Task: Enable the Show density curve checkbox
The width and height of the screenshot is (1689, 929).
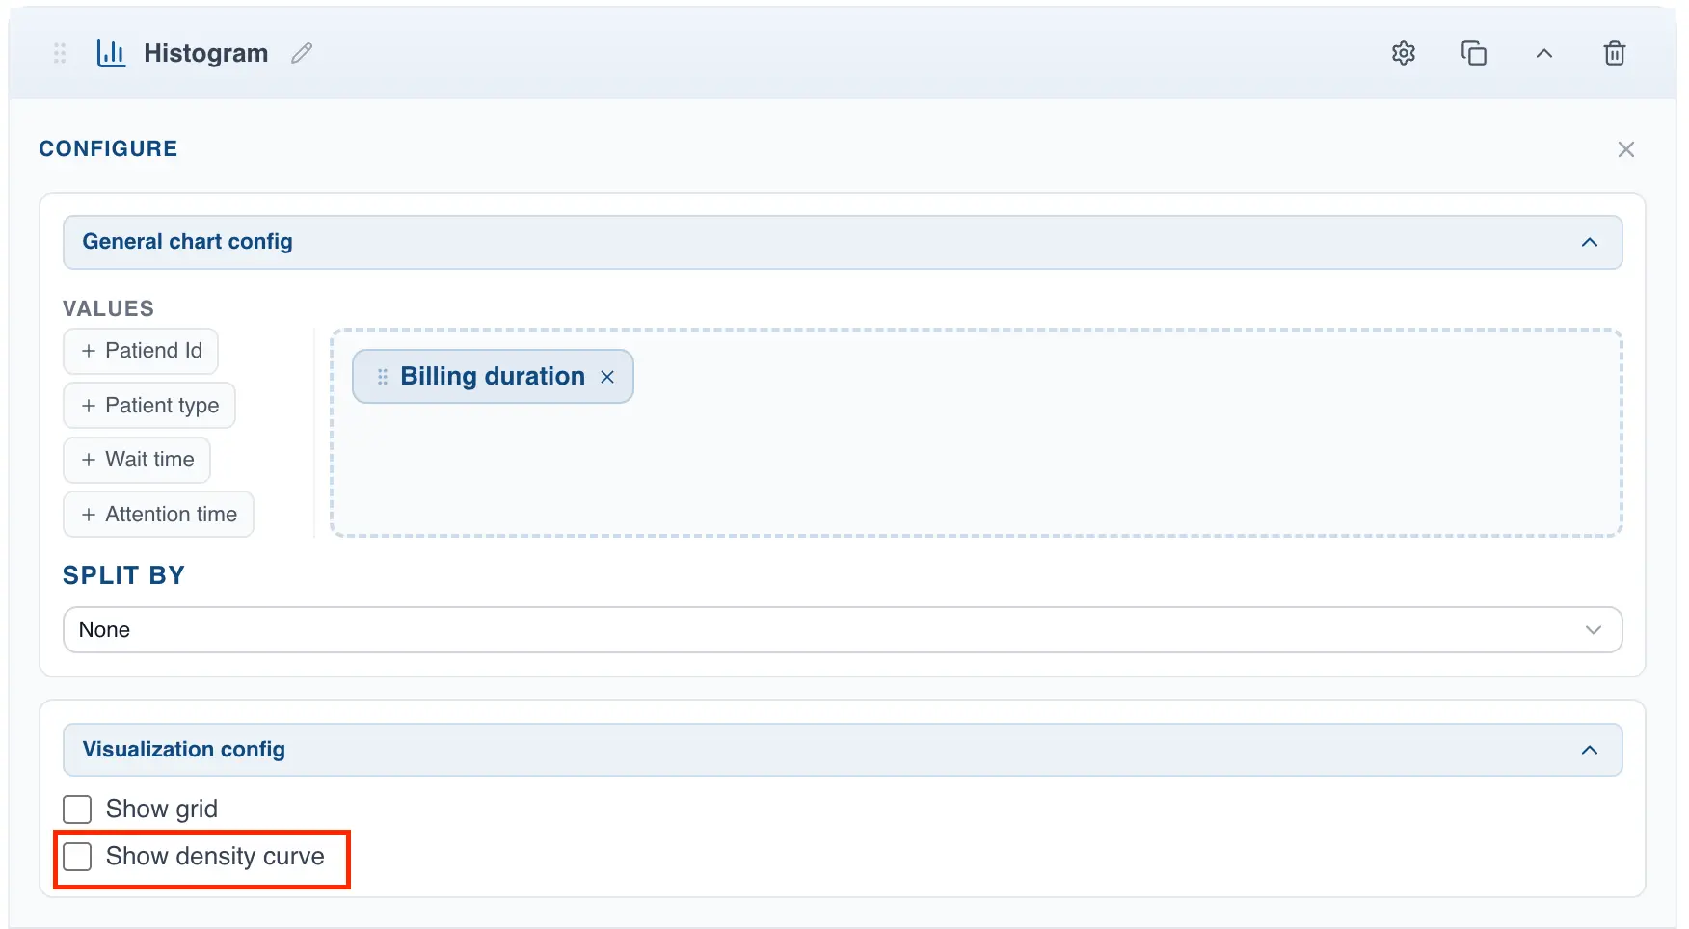Action: [77, 857]
